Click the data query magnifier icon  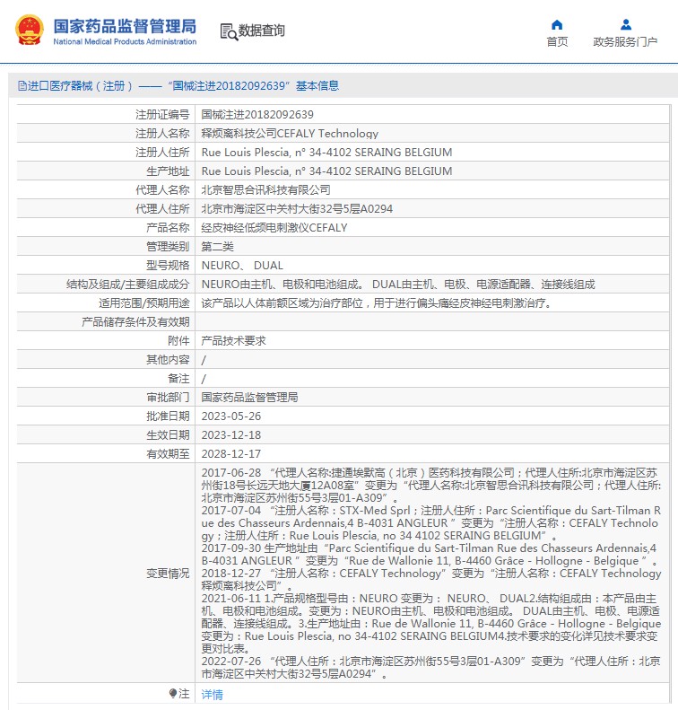pos(229,31)
